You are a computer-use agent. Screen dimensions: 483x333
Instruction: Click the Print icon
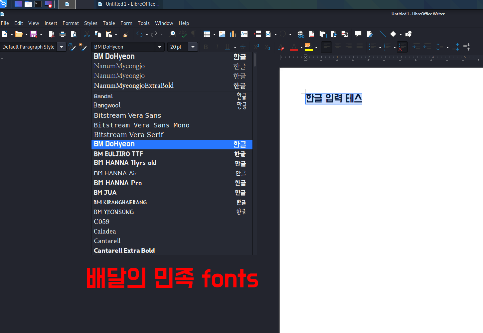coord(63,34)
